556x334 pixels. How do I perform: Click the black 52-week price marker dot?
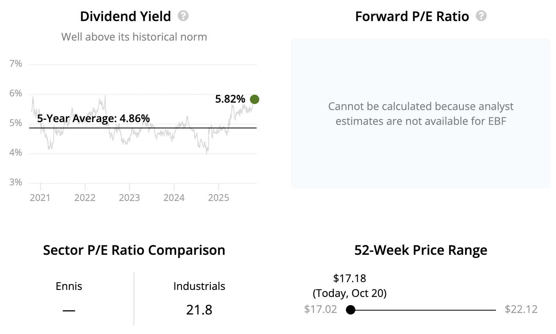[x=351, y=310]
